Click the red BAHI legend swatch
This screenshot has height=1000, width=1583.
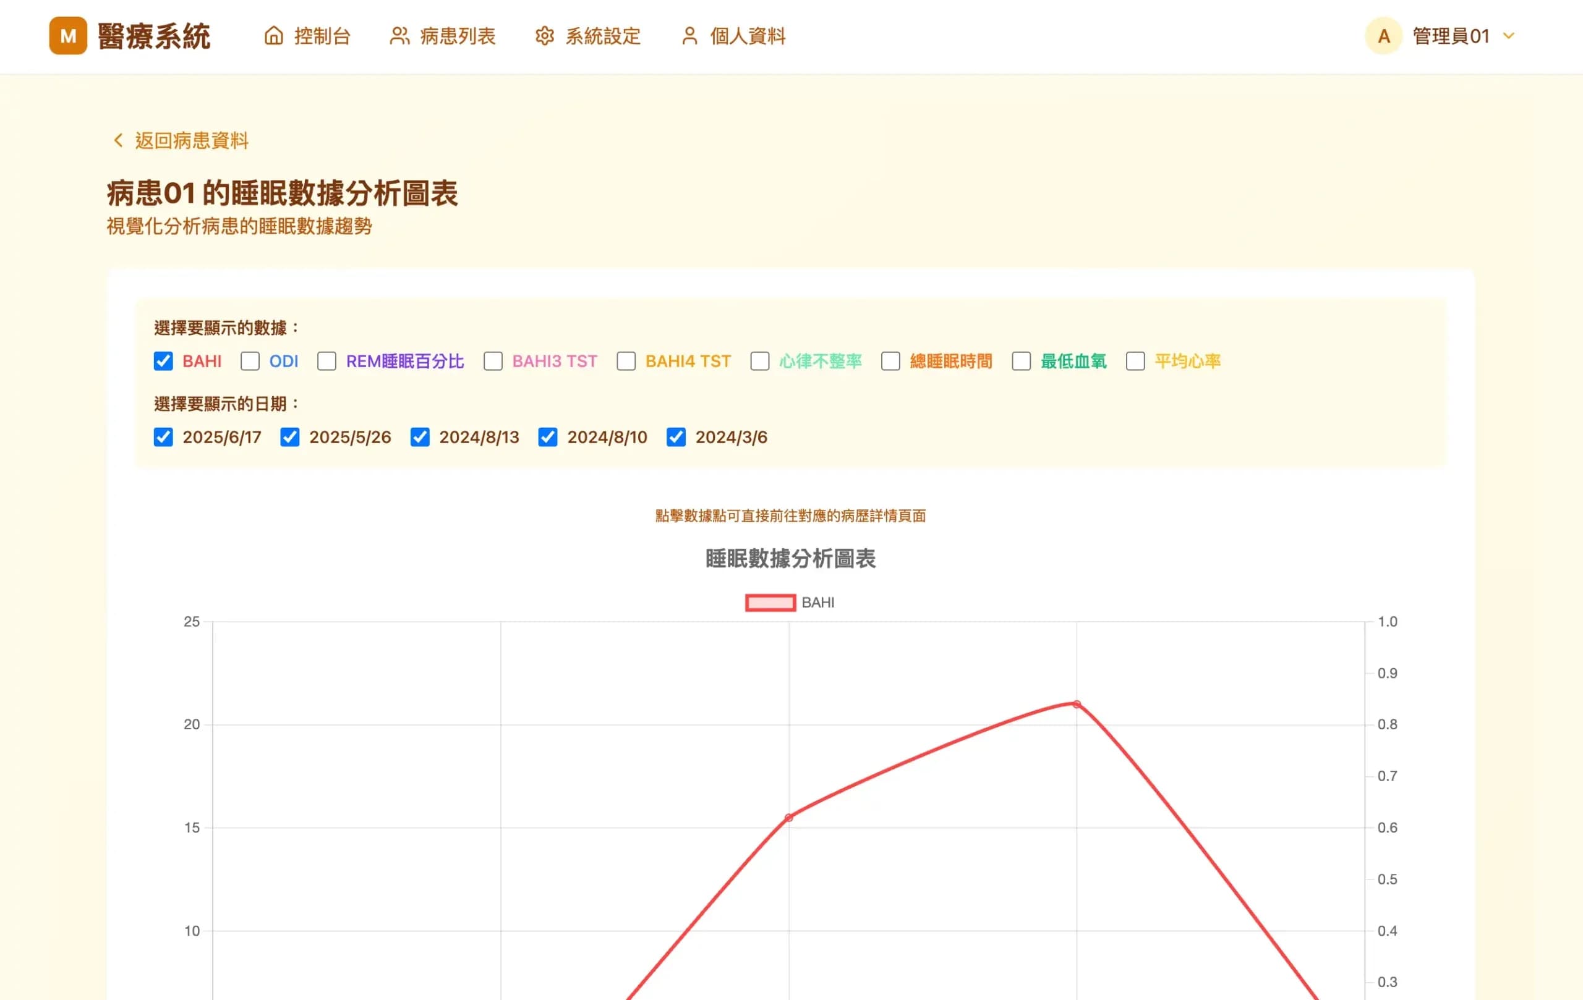coord(770,602)
